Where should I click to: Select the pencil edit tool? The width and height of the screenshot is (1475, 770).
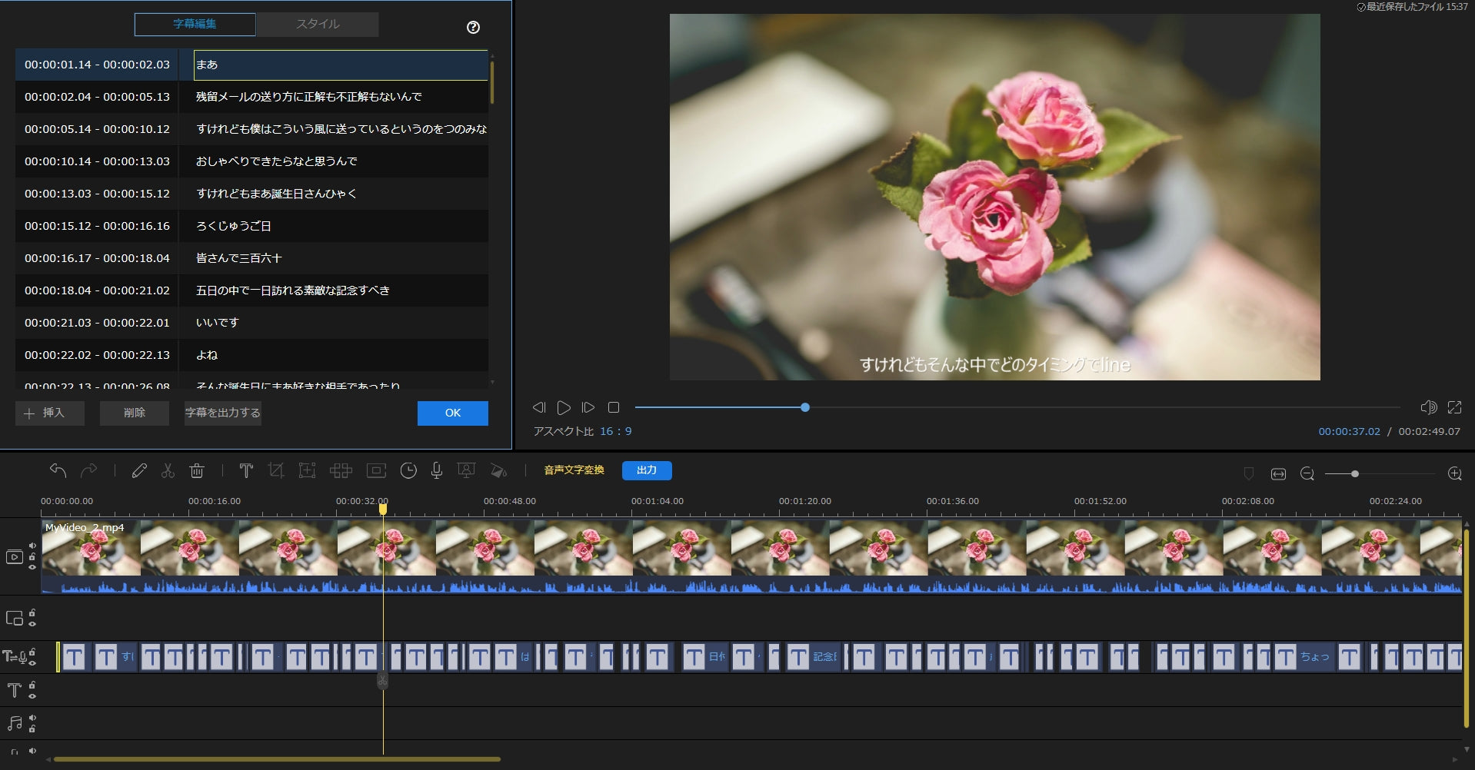[139, 470]
